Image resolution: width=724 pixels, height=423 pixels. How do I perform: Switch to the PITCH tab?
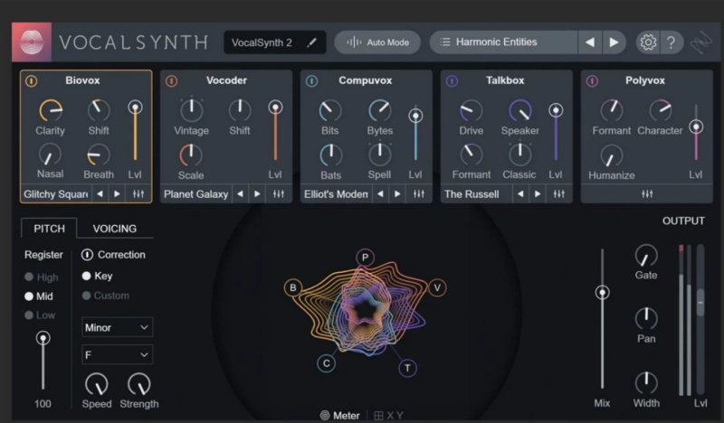pos(49,229)
